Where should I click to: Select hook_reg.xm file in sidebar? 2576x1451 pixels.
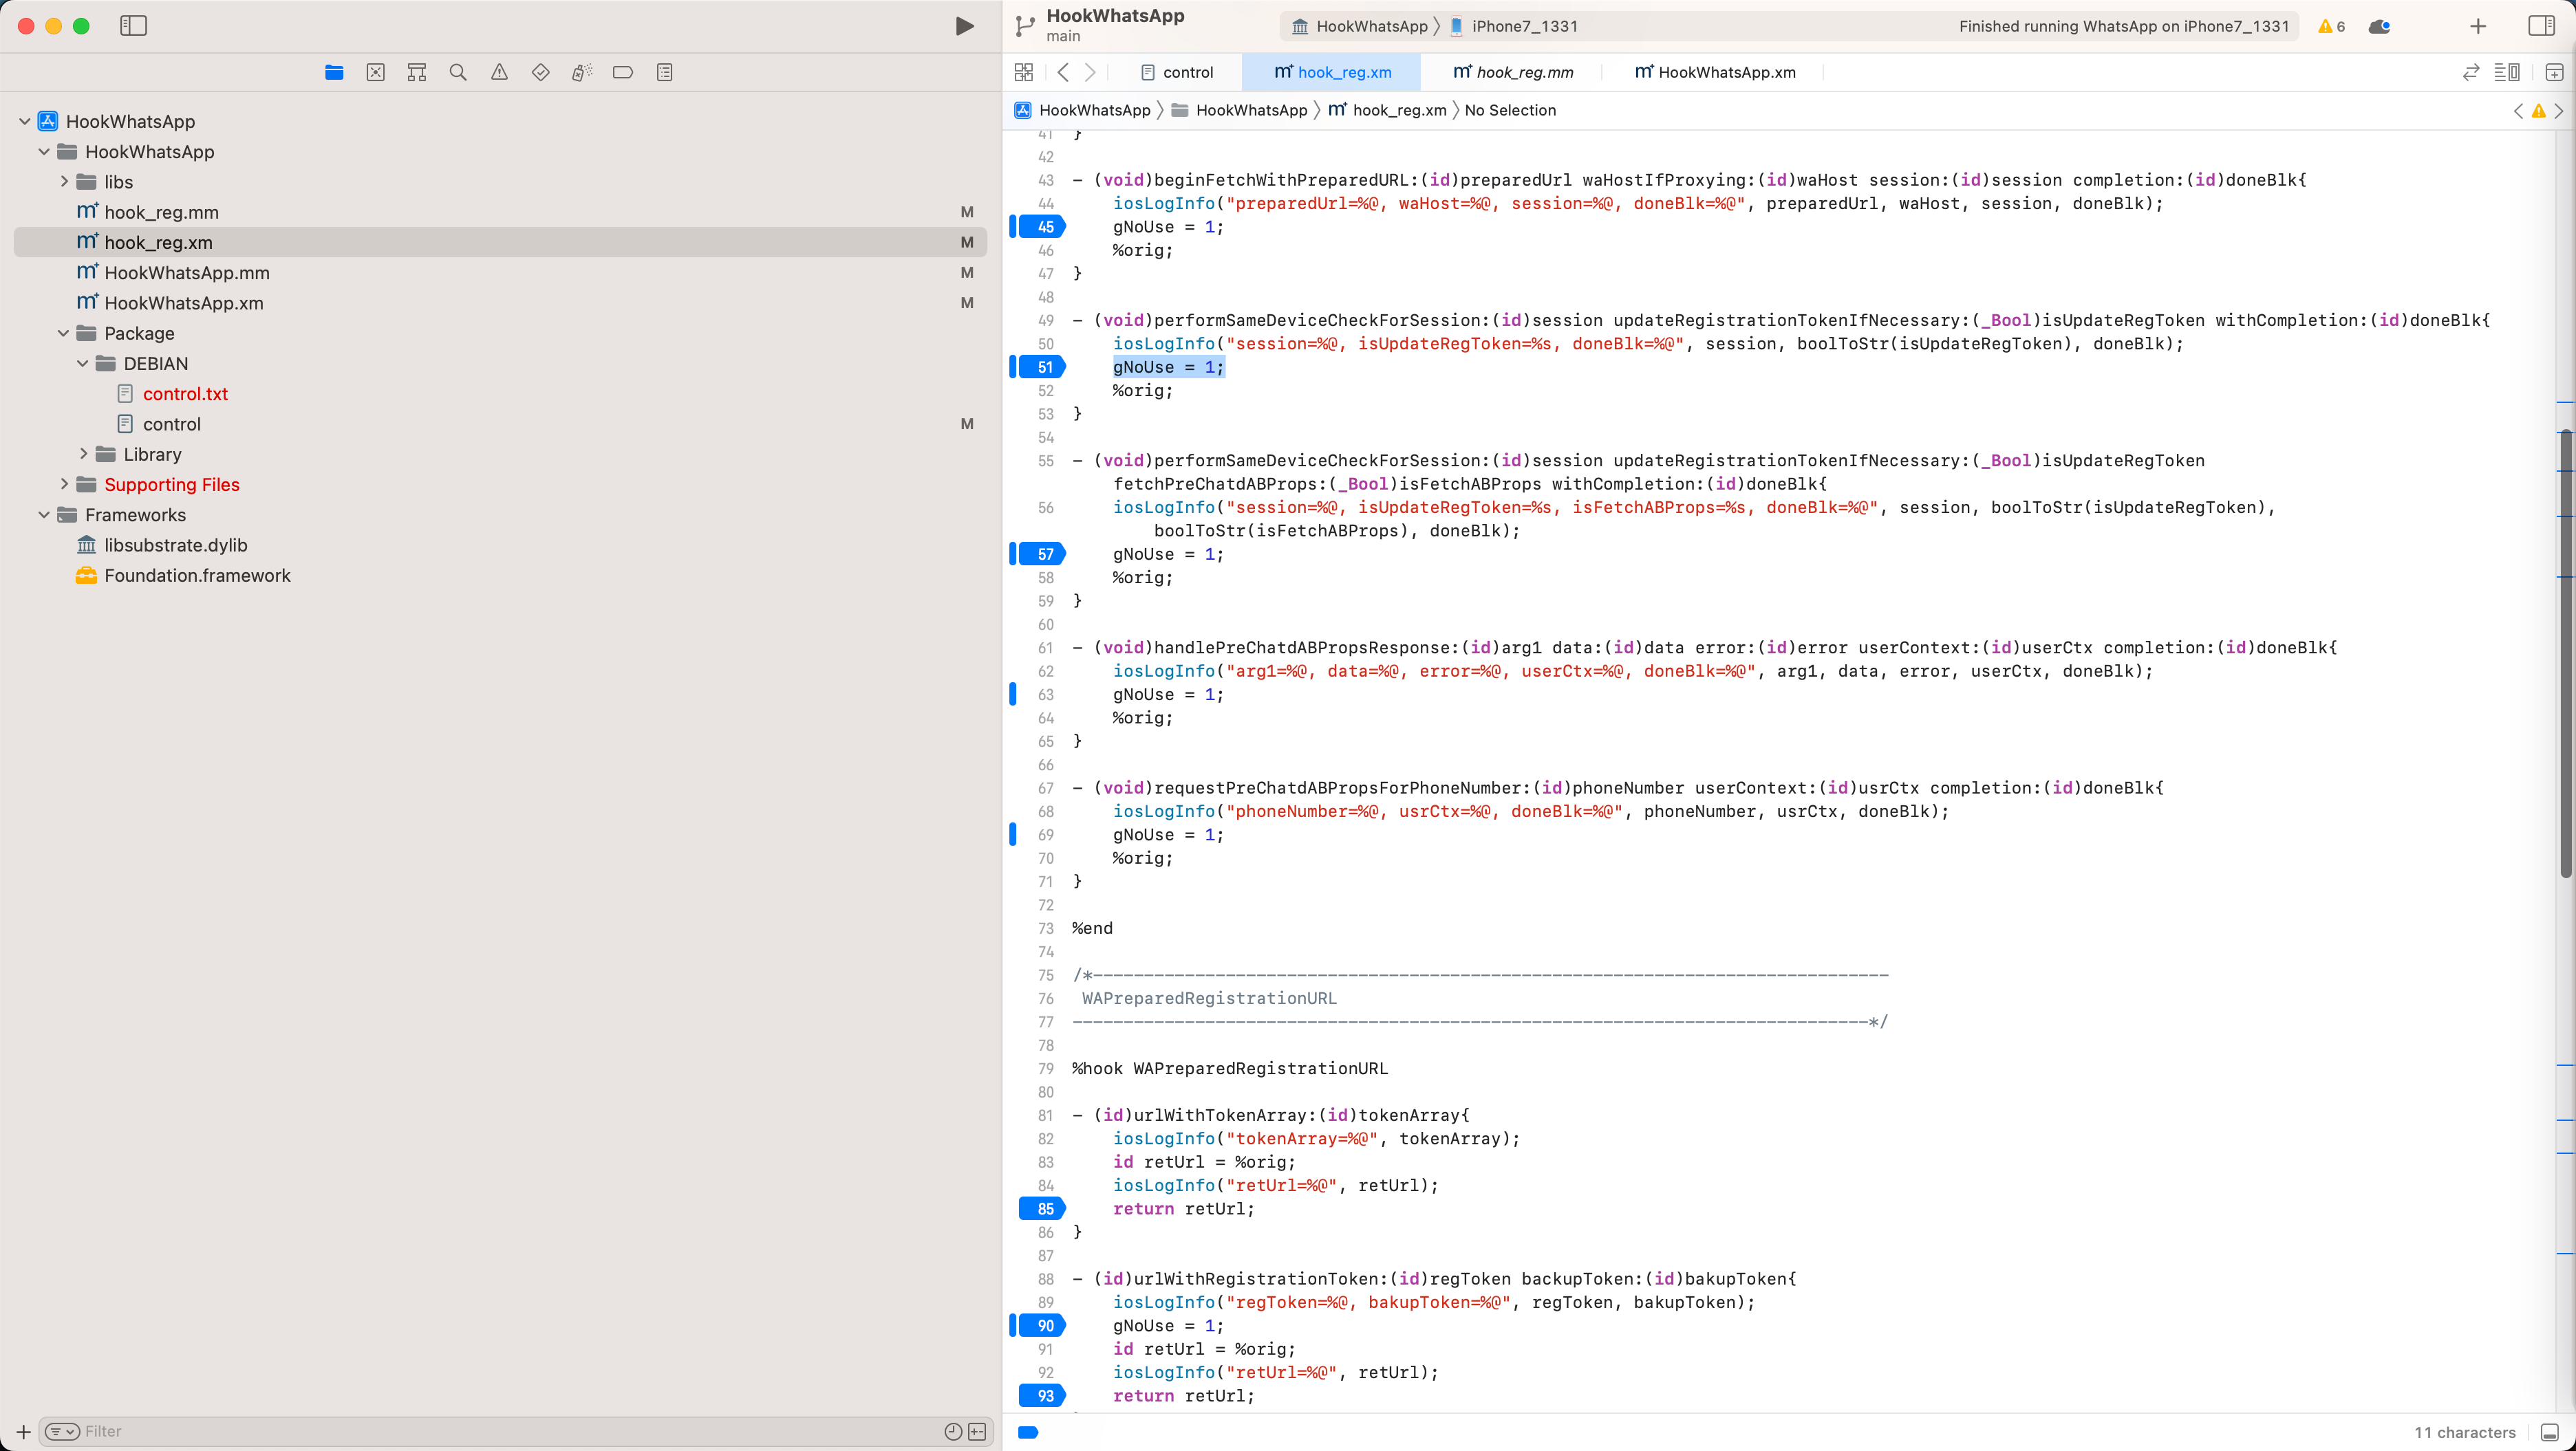(158, 241)
